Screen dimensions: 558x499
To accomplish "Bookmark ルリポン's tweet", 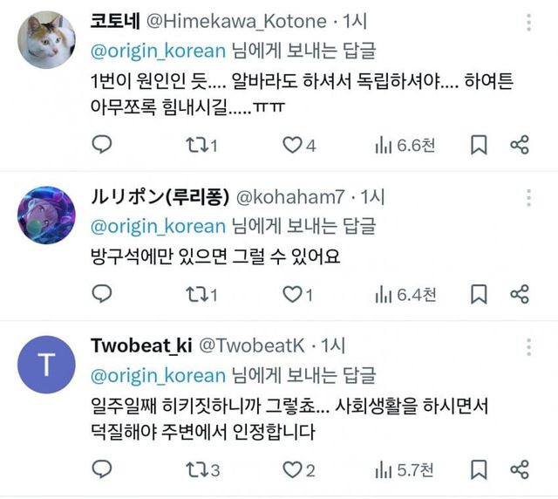I will pyautogui.click(x=478, y=295).
